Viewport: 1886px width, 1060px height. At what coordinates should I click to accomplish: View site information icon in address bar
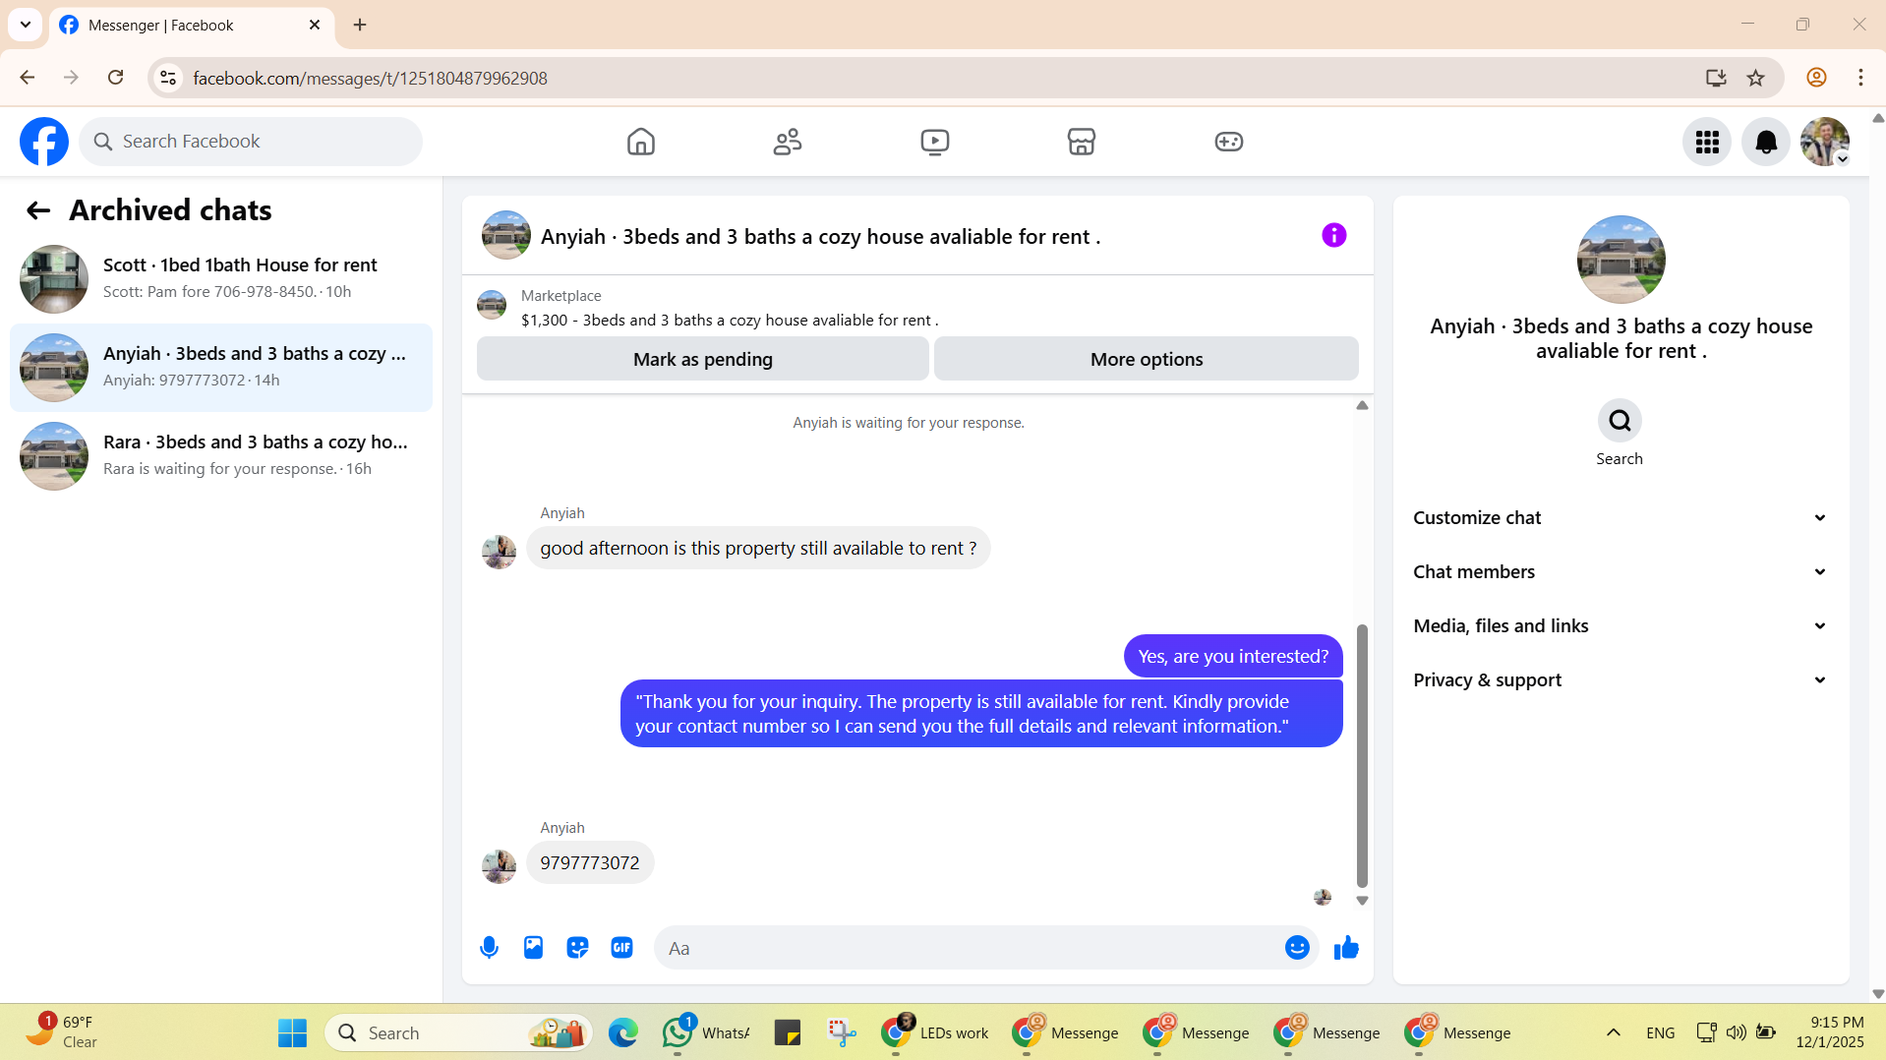click(168, 78)
